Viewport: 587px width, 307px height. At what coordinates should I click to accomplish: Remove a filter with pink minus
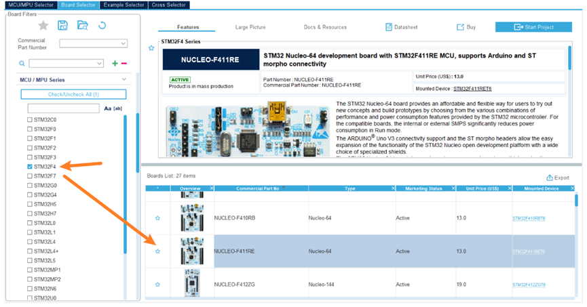click(124, 64)
